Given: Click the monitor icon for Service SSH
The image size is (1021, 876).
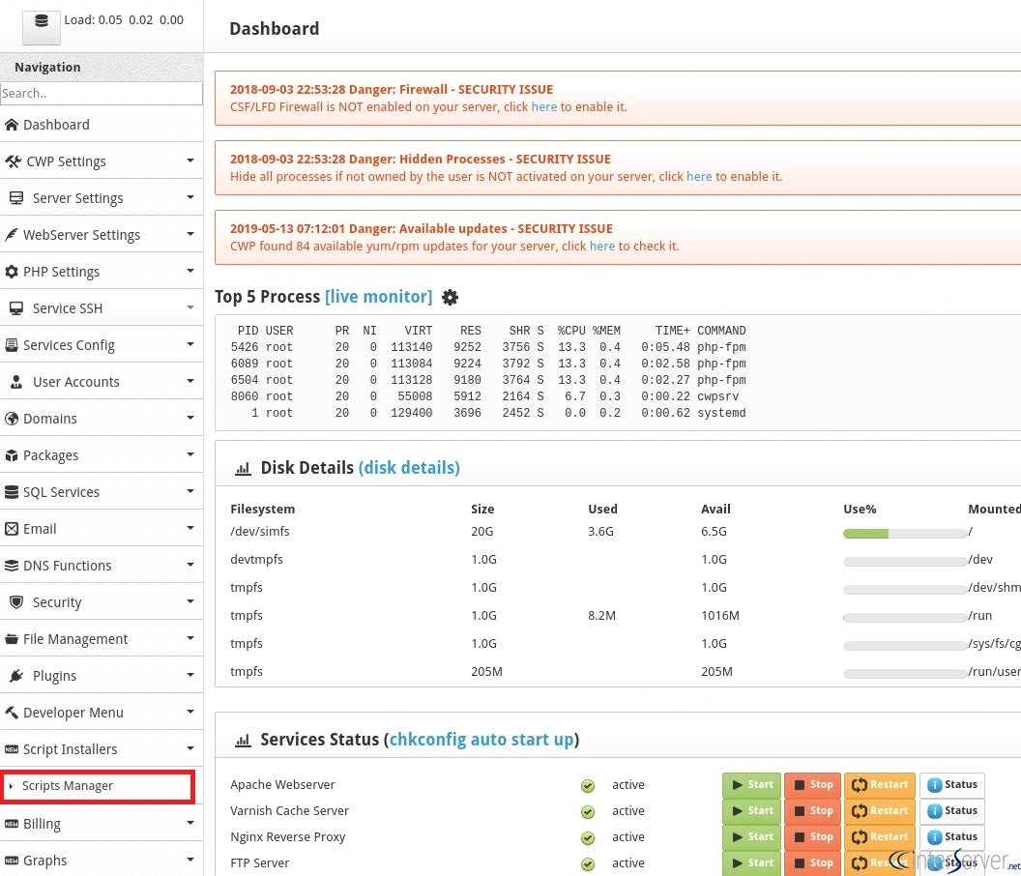Looking at the screenshot, I should [x=16, y=308].
